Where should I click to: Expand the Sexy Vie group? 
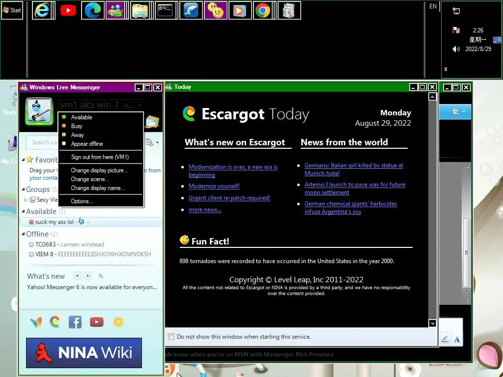(x=26, y=200)
